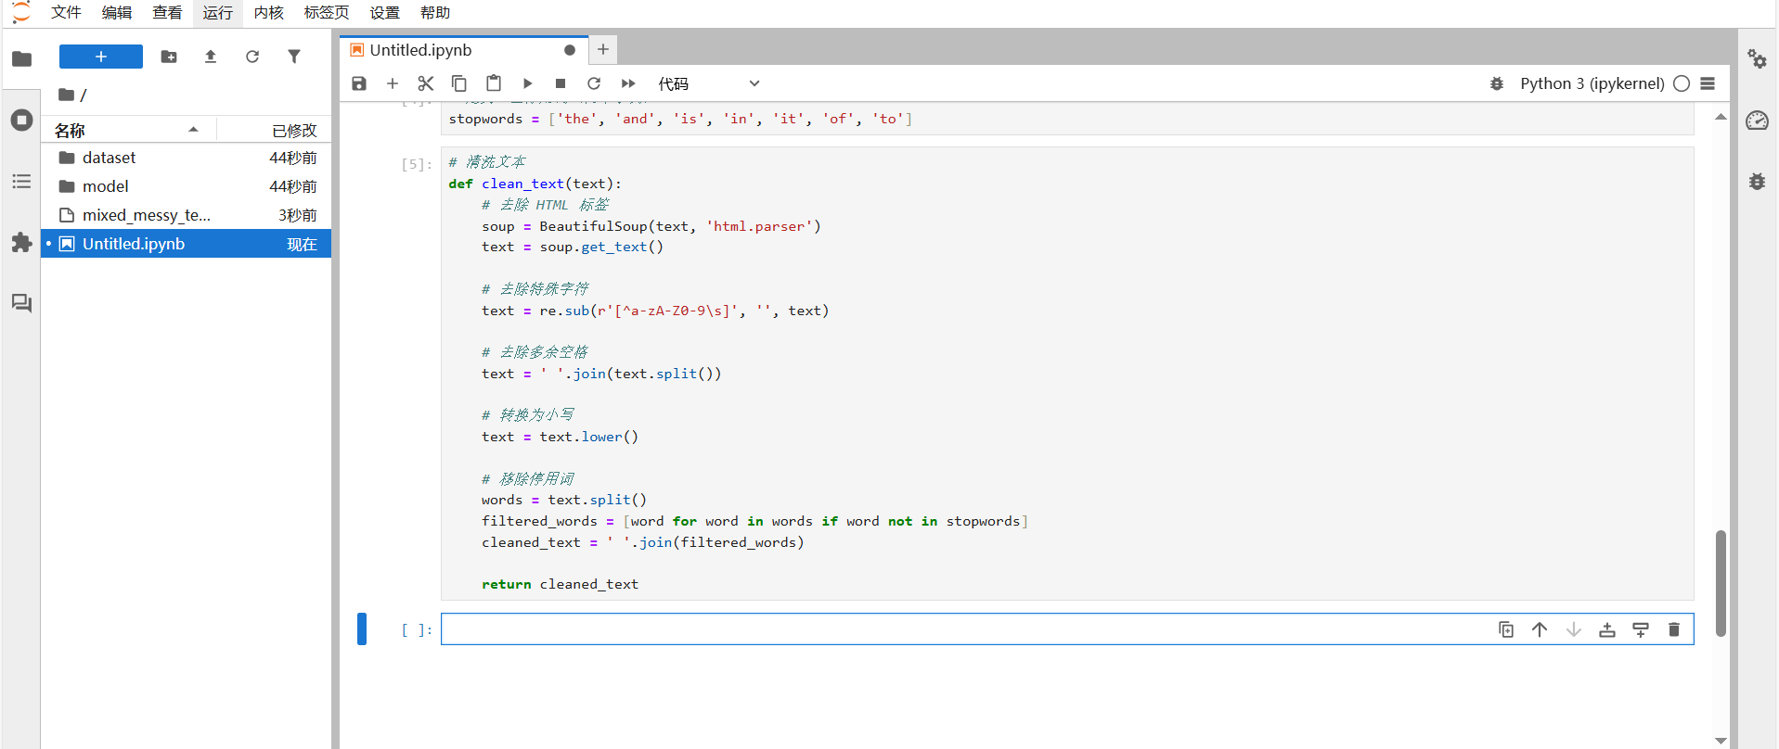Paste cell from clipboard

pos(494,83)
